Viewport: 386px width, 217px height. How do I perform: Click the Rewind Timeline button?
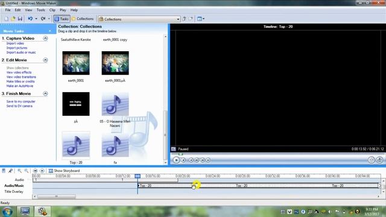(35, 171)
